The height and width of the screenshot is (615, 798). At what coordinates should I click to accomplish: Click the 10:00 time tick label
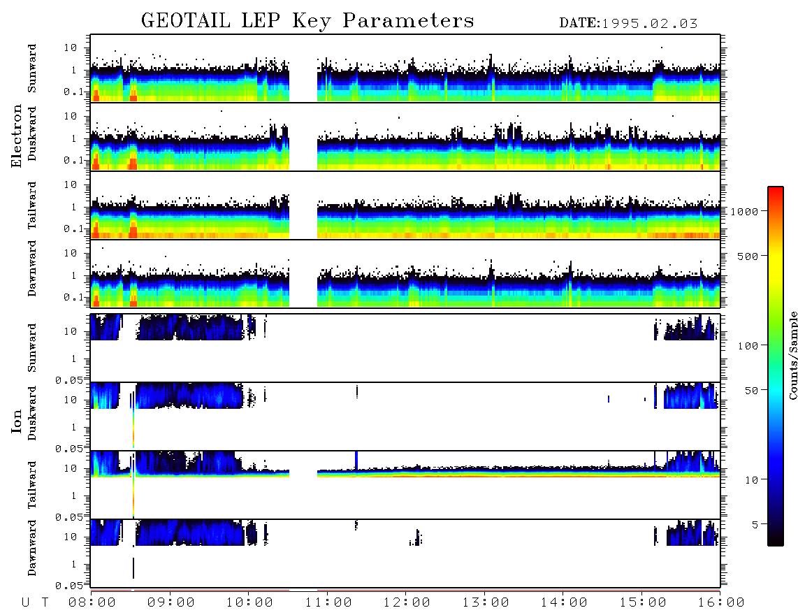click(249, 602)
